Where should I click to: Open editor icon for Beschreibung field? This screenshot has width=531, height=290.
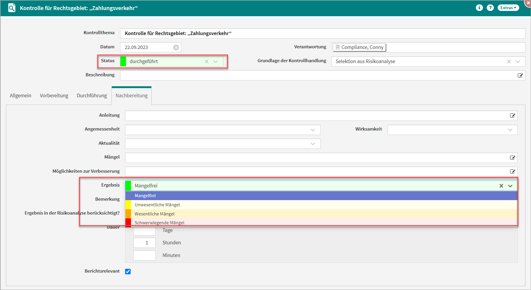point(520,75)
